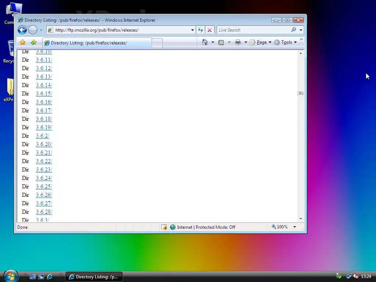Click the muted volume tray icon
The width and height of the screenshot is (376, 282).
pyautogui.click(x=356, y=276)
